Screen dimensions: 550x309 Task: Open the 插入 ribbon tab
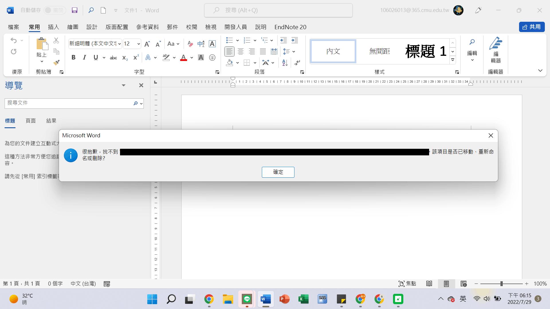(x=53, y=27)
